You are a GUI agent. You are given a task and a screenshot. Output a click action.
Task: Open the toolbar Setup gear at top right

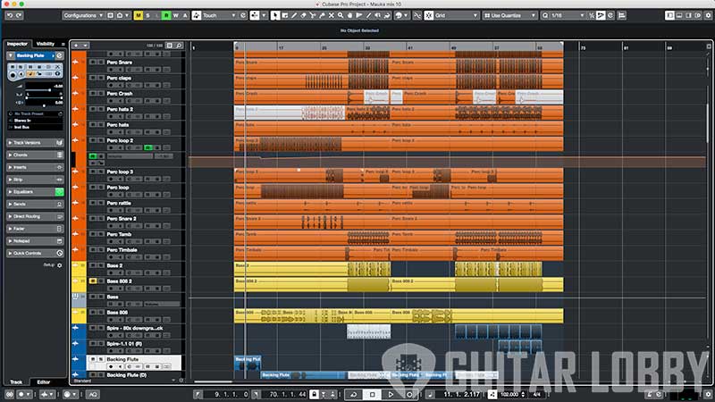pyautogui.click(x=708, y=15)
